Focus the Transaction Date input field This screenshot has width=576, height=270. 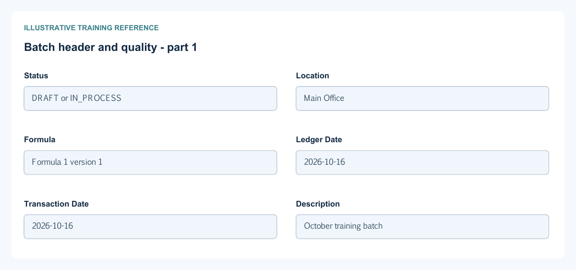[150, 226]
